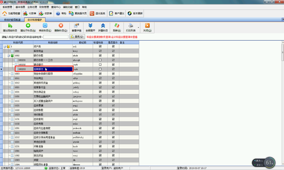The image size is (284, 170).
Task: Click the 刷新 refresh icon
Action: tap(117, 25)
